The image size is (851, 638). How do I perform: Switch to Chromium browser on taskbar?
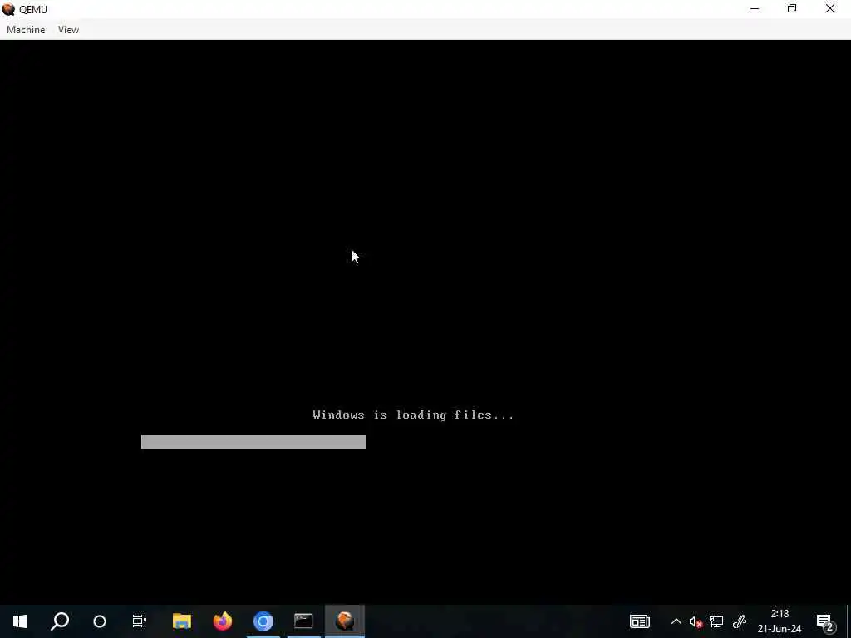pos(263,621)
